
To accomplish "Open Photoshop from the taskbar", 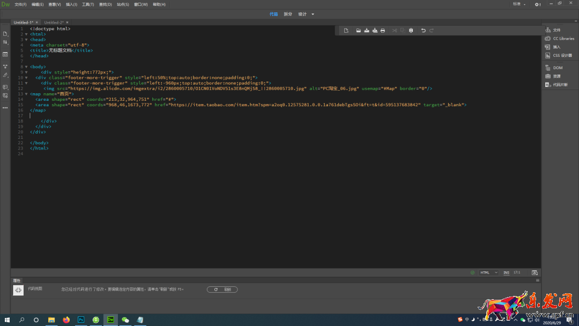I will pos(81,320).
